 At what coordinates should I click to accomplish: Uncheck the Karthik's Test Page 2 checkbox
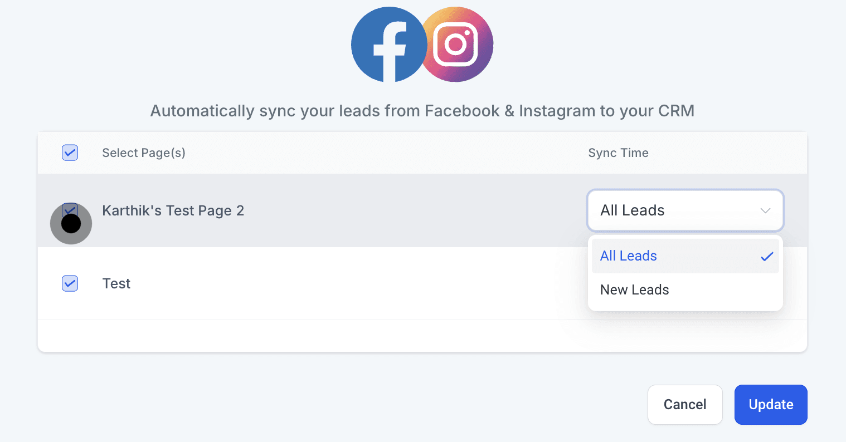pos(70,210)
